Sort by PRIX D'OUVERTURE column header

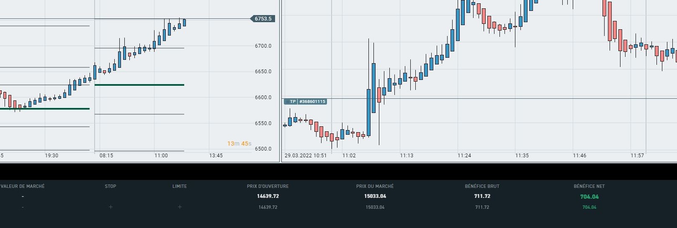click(268, 186)
